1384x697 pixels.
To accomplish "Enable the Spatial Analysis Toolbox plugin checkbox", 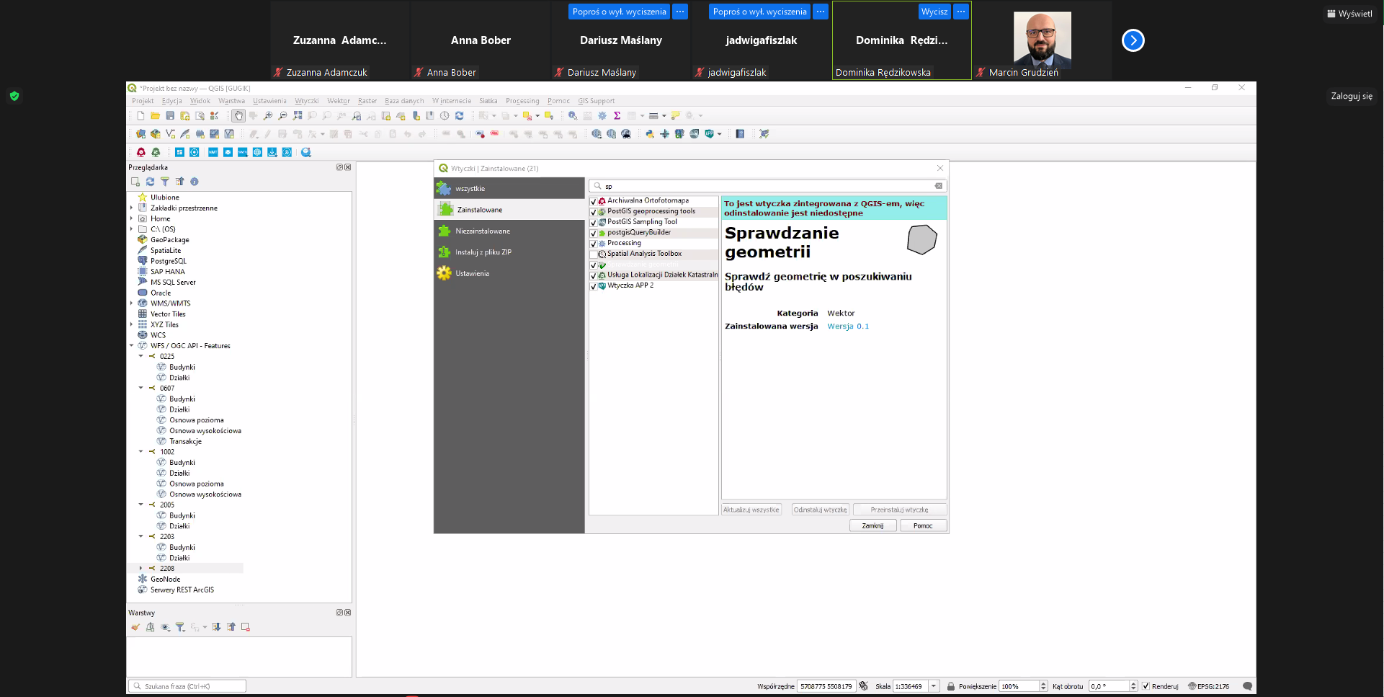I will [x=594, y=254].
